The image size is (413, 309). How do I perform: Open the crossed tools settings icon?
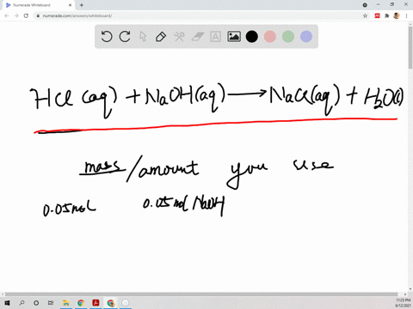point(179,37)
